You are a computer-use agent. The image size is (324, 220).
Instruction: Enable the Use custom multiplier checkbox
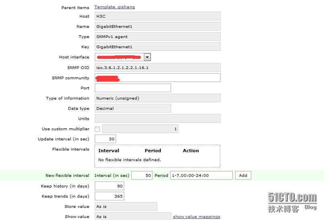pos(97,129)
